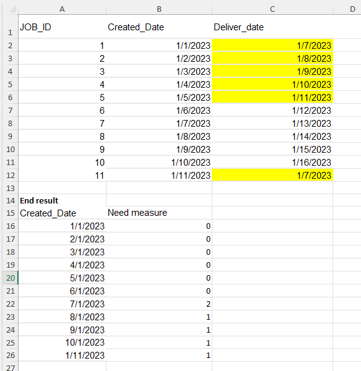Click the Created_Date header in row 1

pos(159,27)
